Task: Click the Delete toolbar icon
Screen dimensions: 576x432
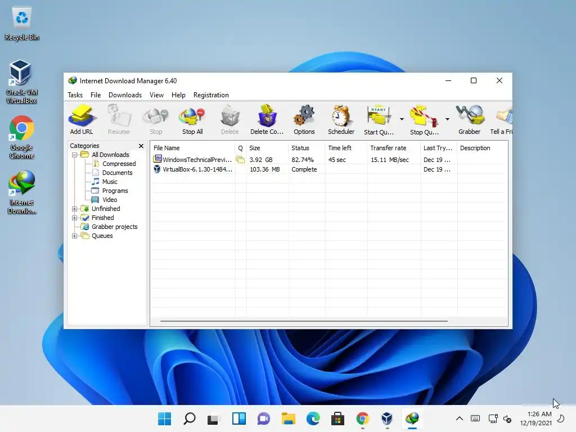Action: (230, 119)
